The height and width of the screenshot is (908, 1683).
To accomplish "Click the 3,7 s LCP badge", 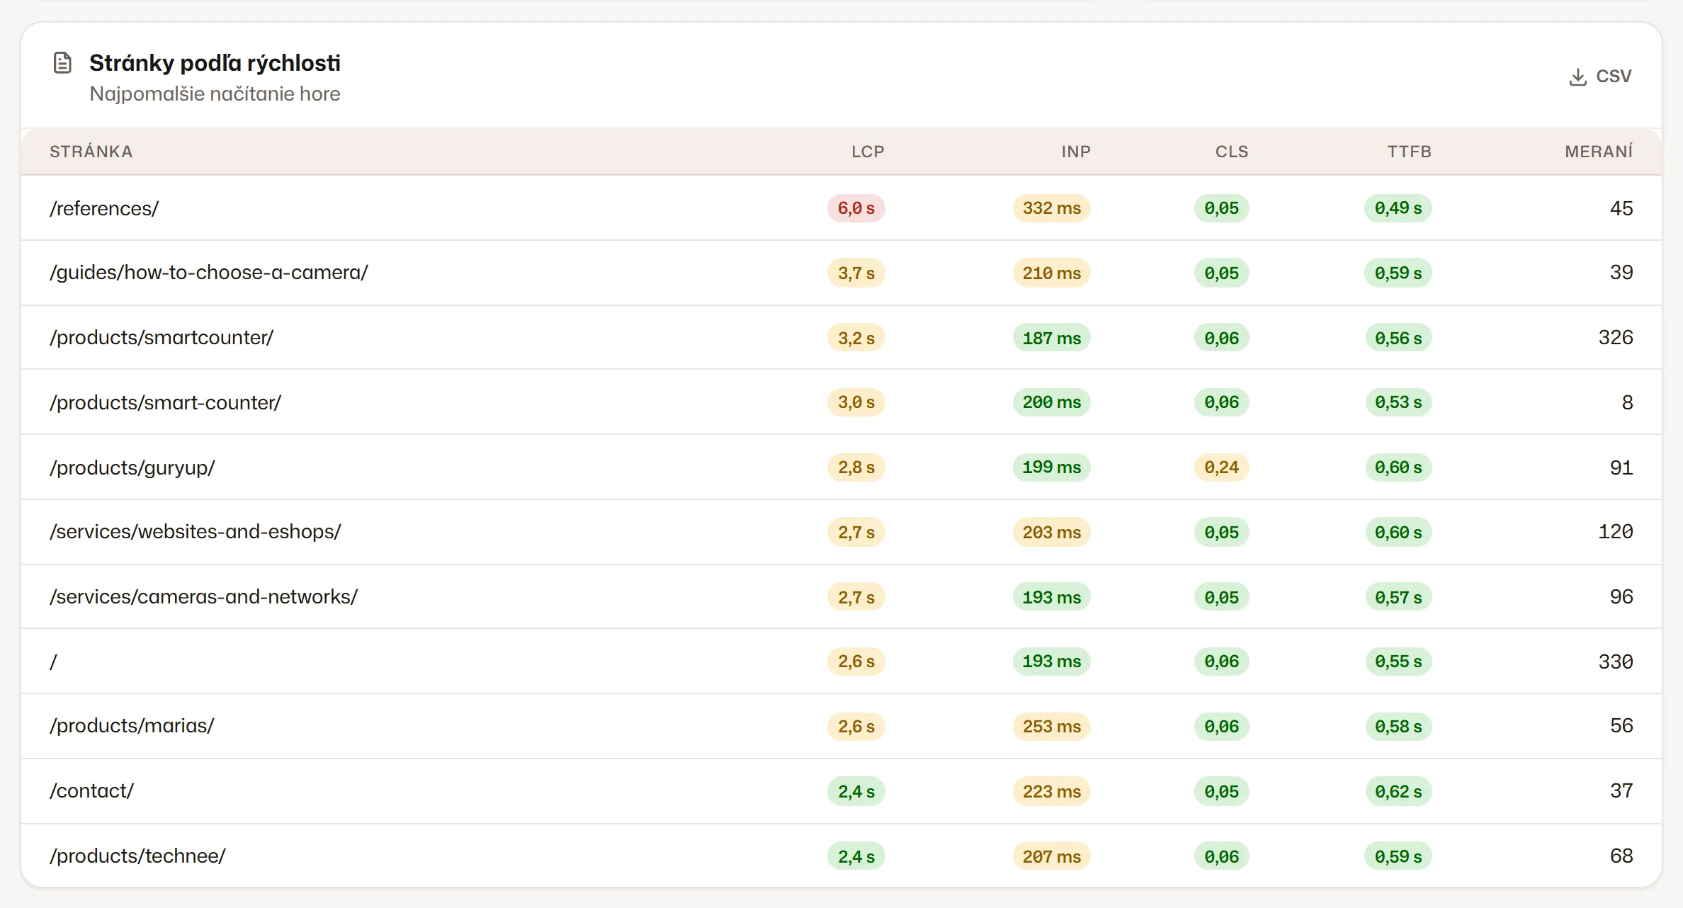I will click(856, 273).
